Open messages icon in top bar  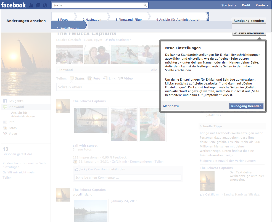[x=38, y=5]
